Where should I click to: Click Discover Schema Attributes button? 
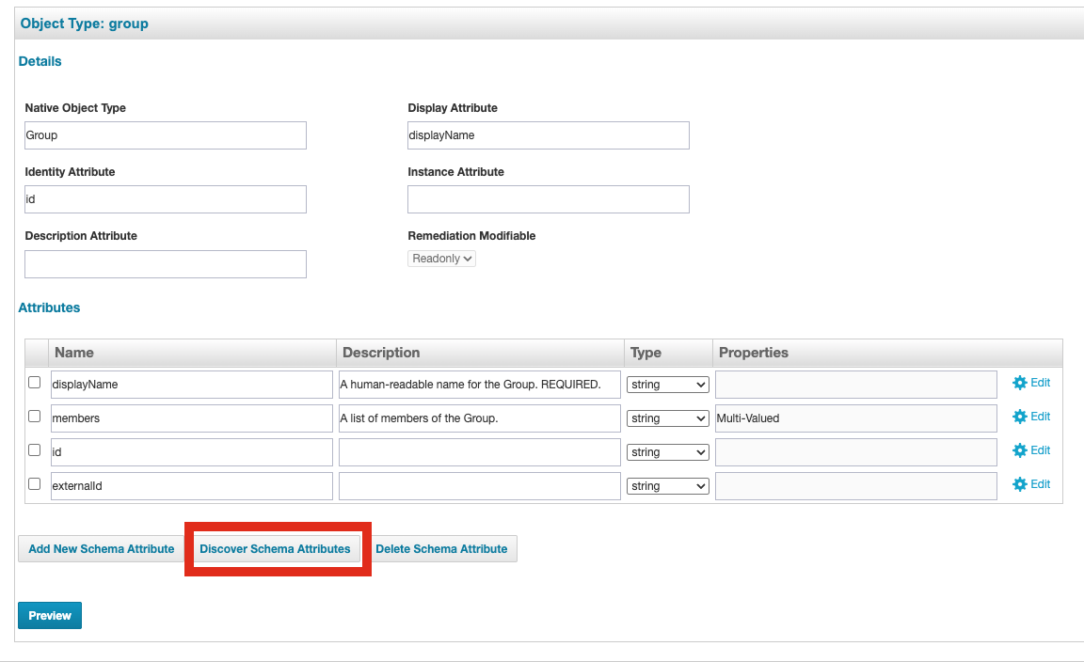[x=276, y=548]
